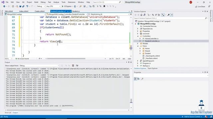Screen dimensions: 213x119
Task: Click the refresh browser icon in toolbar
Action: coord(75,6)
